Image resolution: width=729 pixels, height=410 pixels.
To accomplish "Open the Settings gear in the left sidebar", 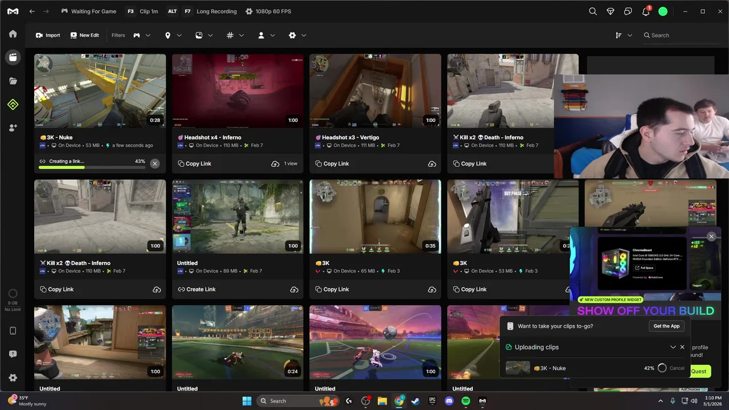I will 13,378.
